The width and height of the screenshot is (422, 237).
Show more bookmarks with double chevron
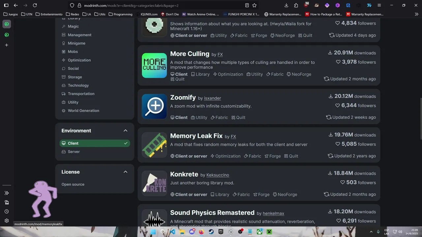click(416, 14)
